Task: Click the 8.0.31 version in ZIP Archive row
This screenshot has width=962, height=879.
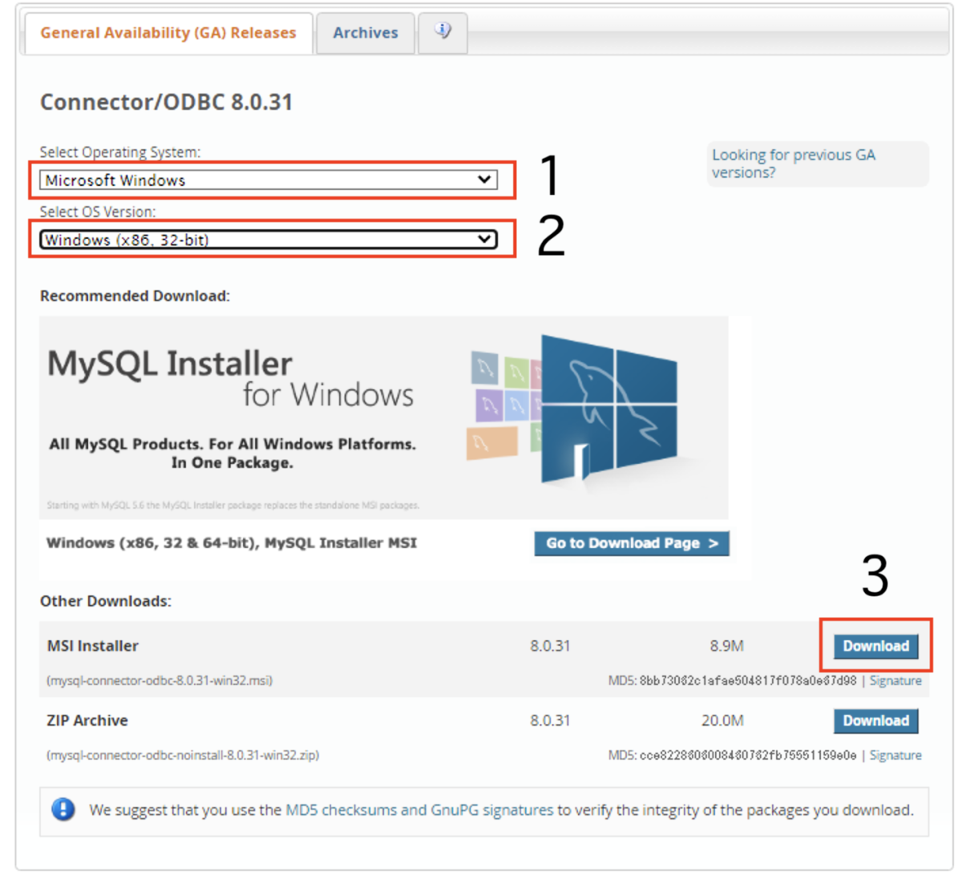Action: tap(550, 720)
